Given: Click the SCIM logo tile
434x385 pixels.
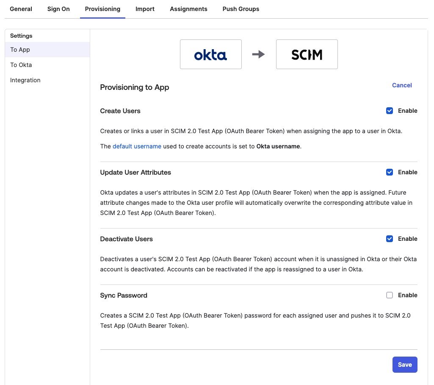Looking at the screenshot, I should pyautogui.click(x=307, y=54).
